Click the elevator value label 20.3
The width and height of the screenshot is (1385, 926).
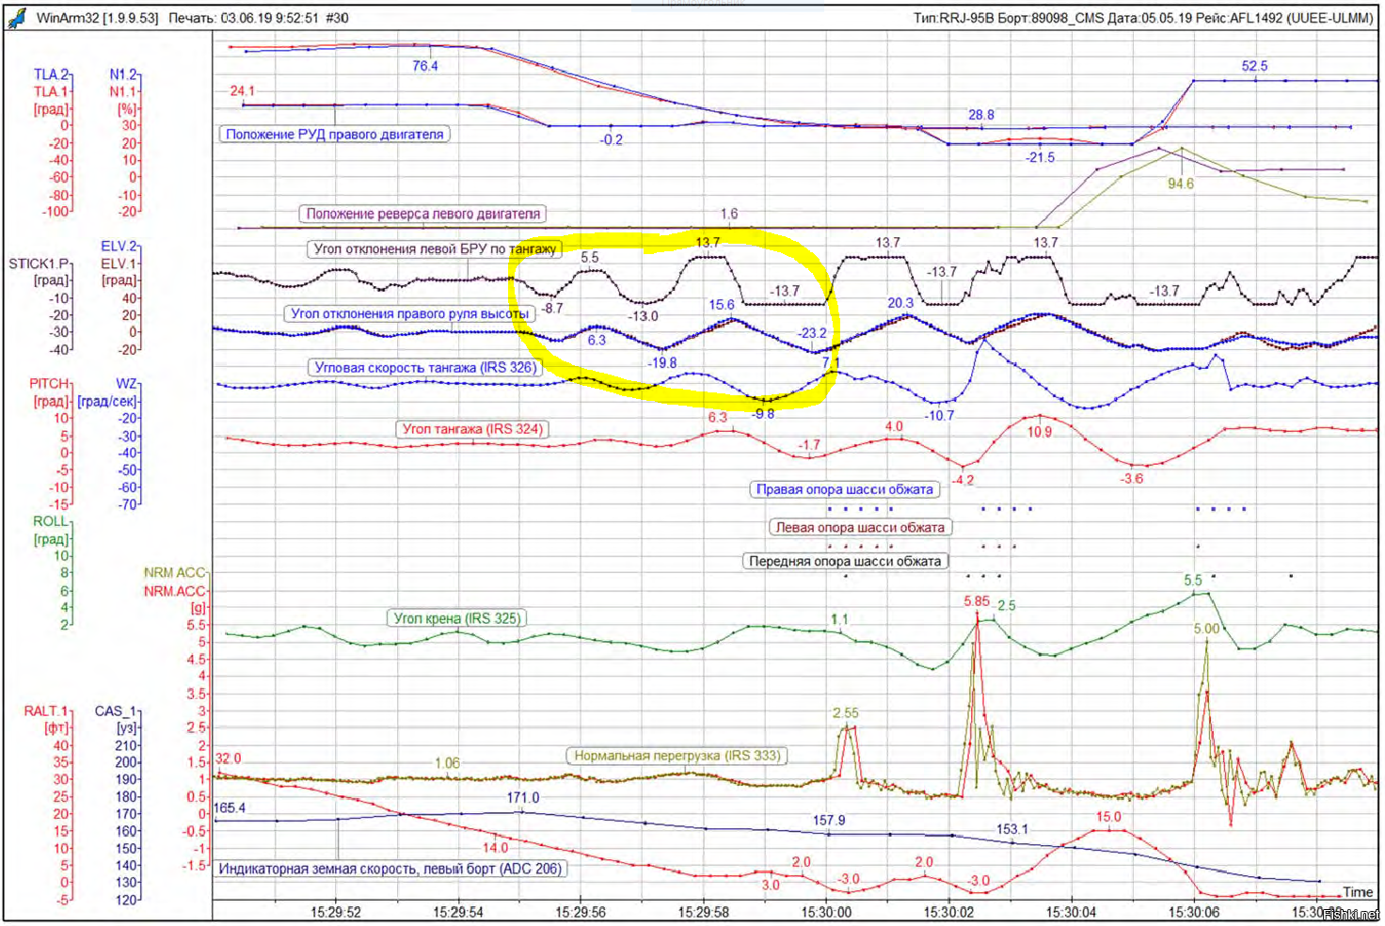(900, 303)
